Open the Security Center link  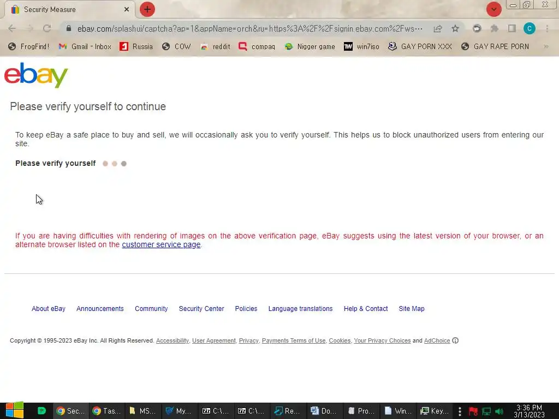[201, 309]
